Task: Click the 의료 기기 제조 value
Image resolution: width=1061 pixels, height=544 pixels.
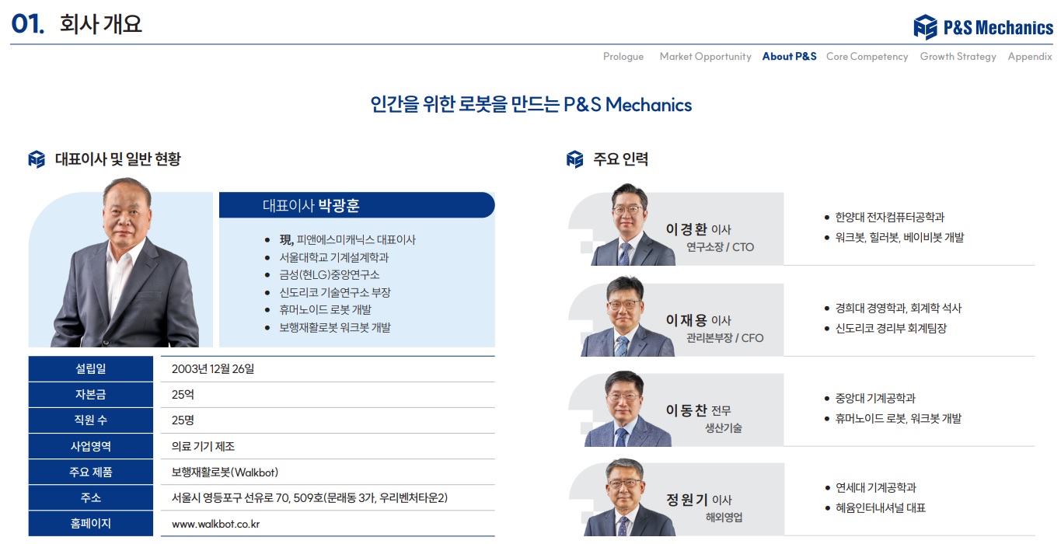Action: point(203,446)
